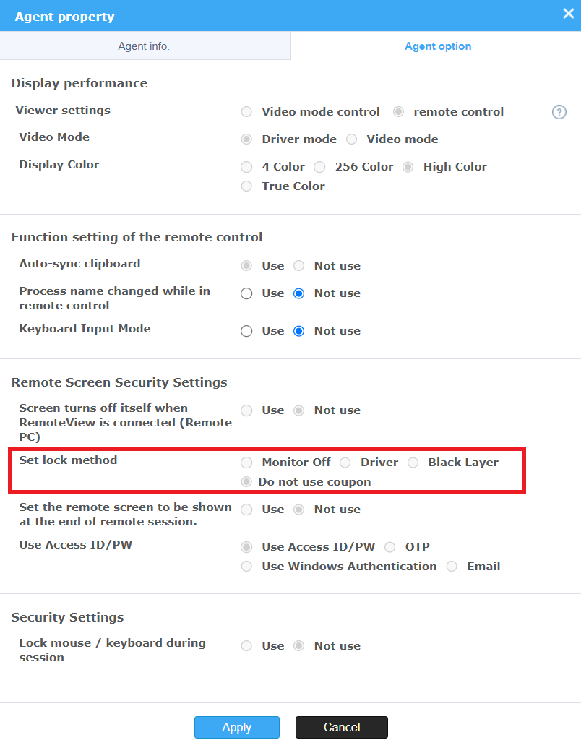Choose the 256 Color option
Viewport: 581px width, 748px height.
click(319, 167)
